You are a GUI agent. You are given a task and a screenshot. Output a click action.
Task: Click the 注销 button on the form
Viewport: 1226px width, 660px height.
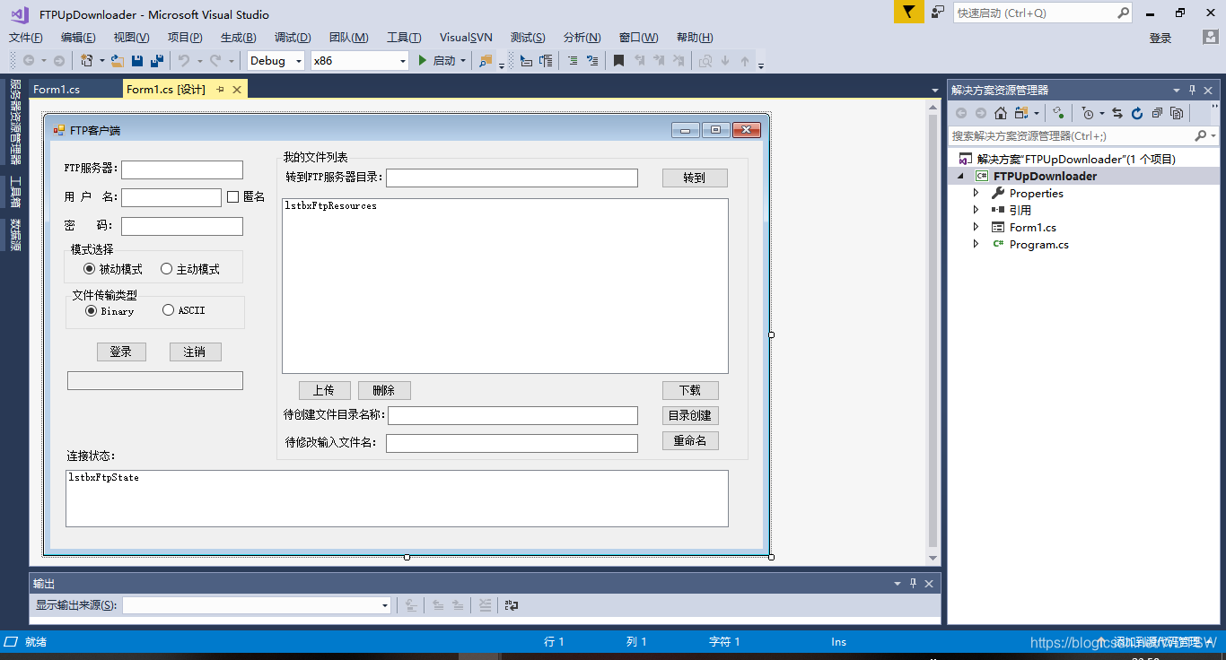195,352
